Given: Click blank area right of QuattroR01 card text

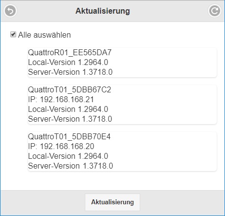Looking at the screenshot, I should [x=164, y=63].
